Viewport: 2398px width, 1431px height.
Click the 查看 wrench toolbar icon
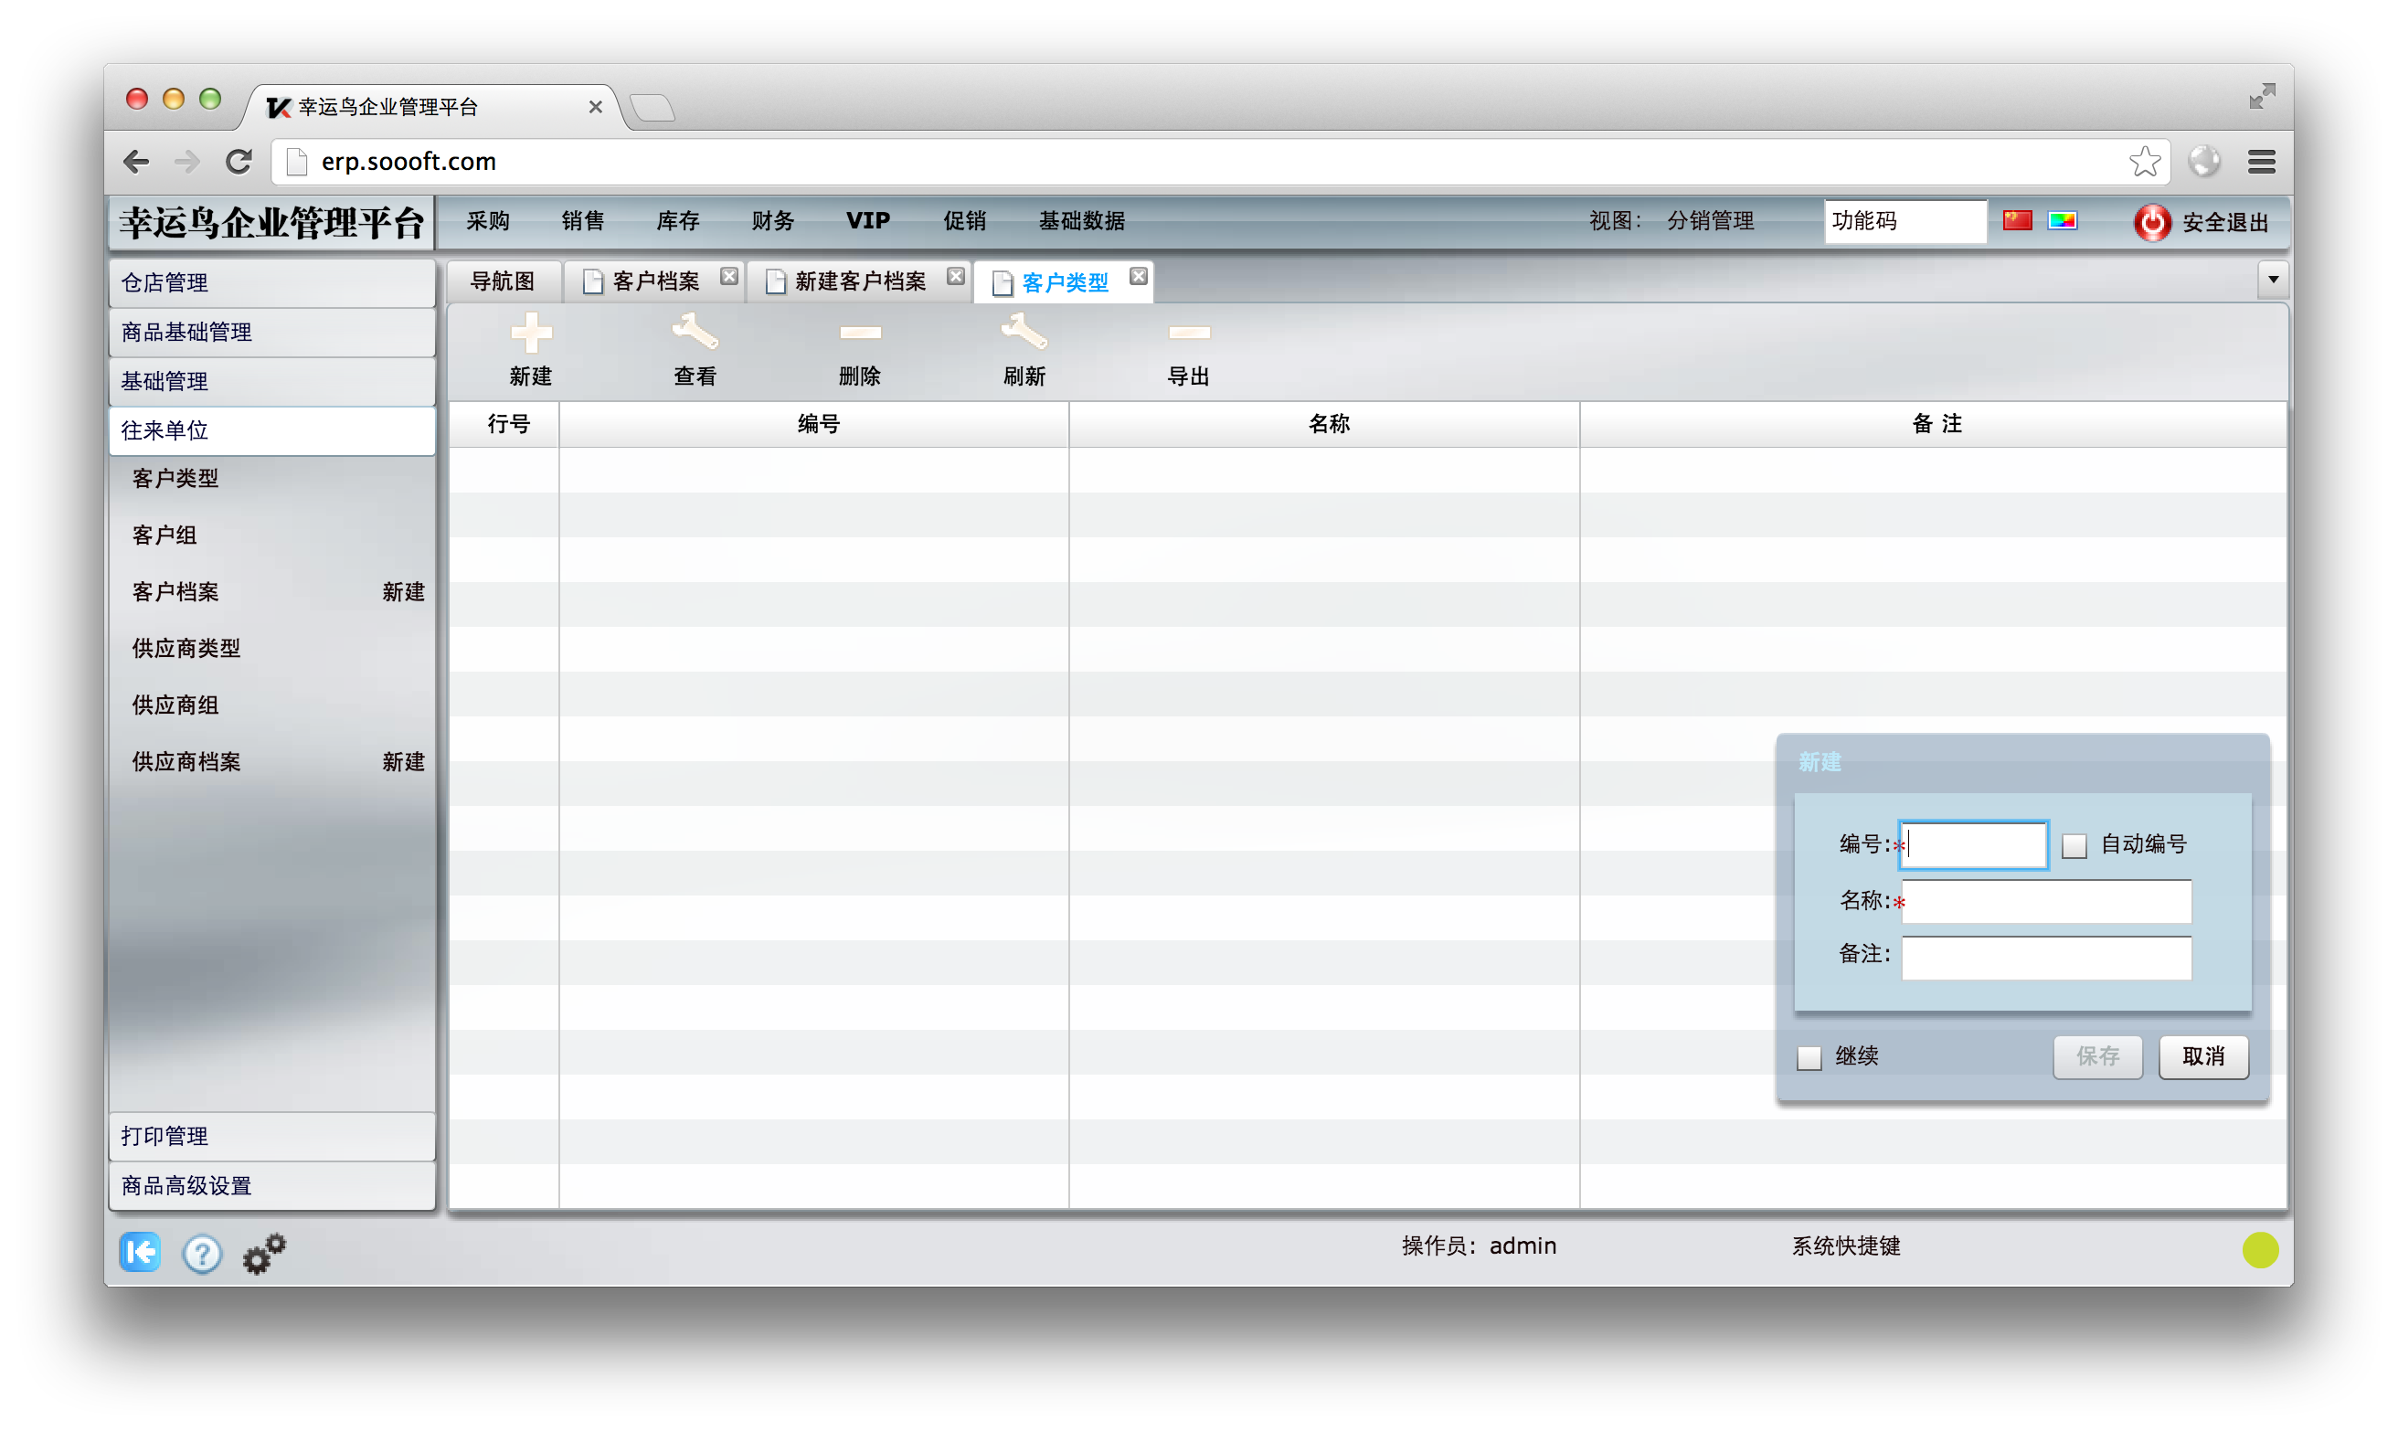[x=695, y=333]
